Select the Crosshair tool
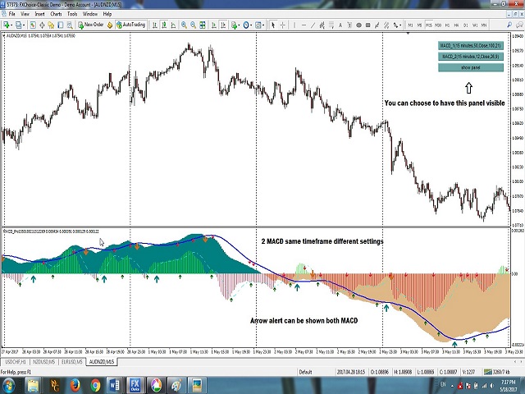The width and height of the screenshot is (525, 394). pyautogui.click(x=282, y=25)
